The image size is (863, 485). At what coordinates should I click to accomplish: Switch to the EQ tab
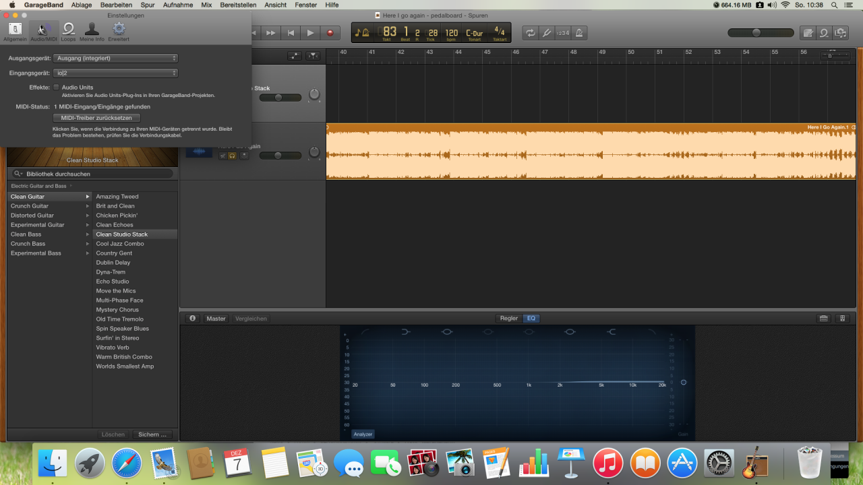point(531,319)
